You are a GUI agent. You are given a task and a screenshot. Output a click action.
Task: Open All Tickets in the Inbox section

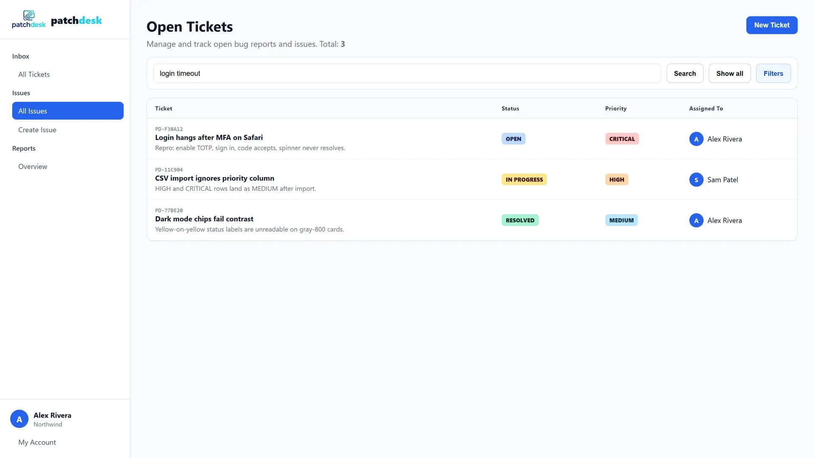[x=34, y=74]
